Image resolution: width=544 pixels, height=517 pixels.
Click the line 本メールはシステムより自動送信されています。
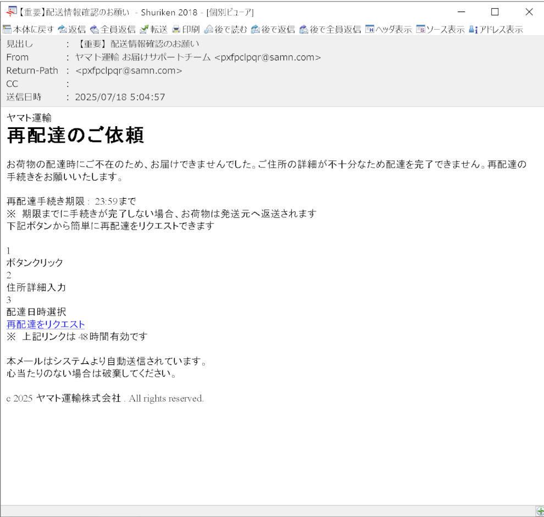coord(107,362)
